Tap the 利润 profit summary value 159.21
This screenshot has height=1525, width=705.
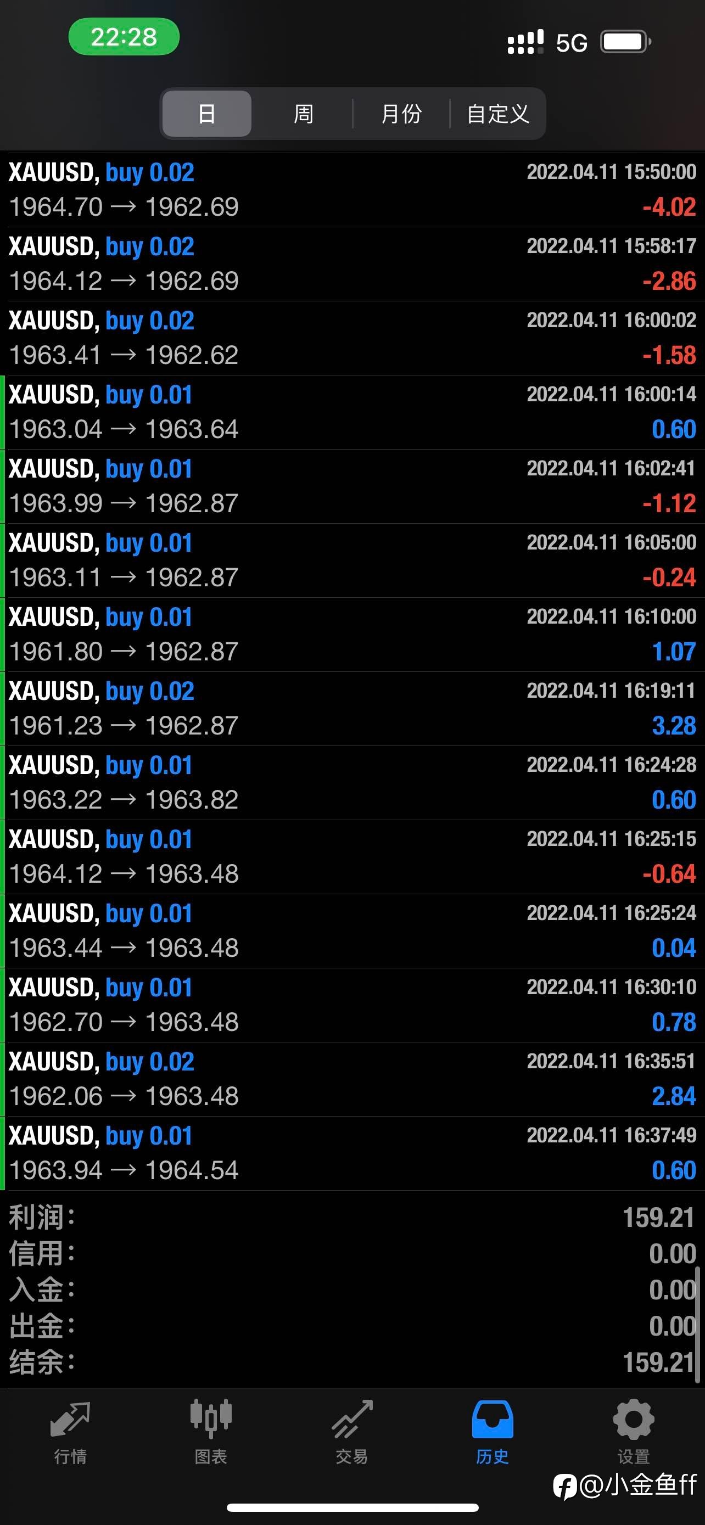click(658, 1218)
